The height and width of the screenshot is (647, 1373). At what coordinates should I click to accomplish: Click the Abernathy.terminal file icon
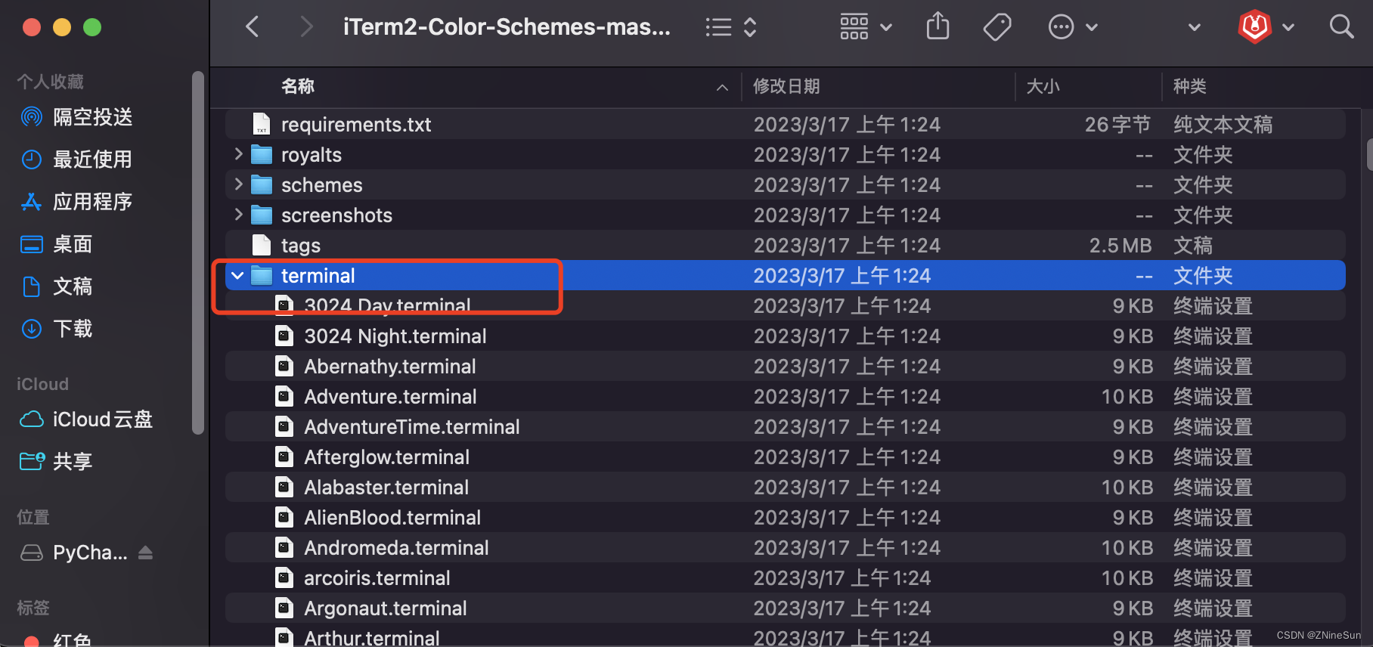pyautogui.click(x=284, y=366)
